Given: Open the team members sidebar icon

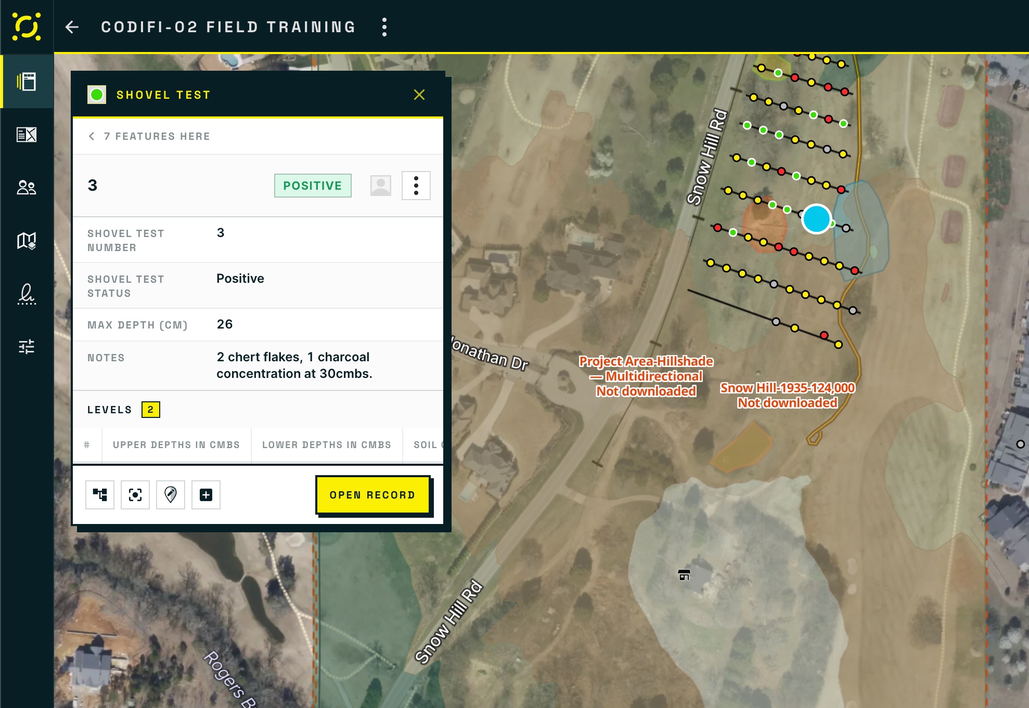Looking at the screenshot, I should [27, 188].
